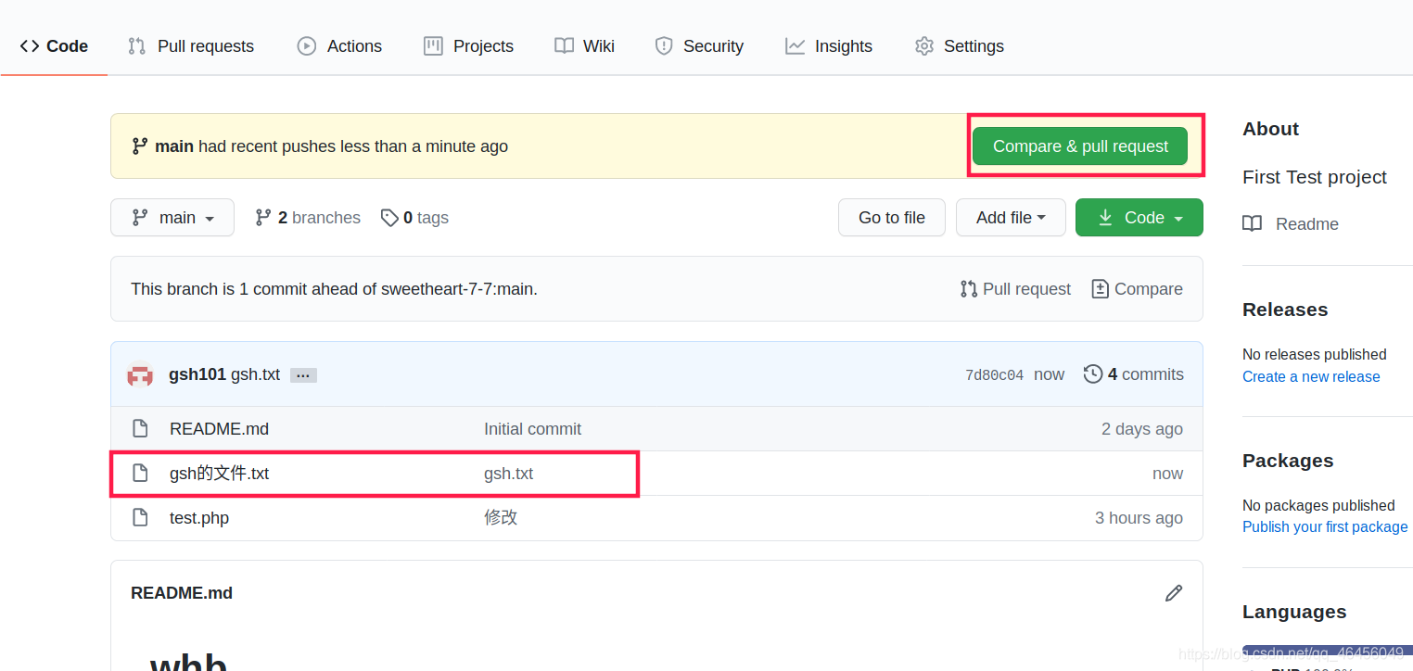Click the gsh101 user avatar
The width and height of the screenshot is (1413, 671).
click(x=140, y=374)
